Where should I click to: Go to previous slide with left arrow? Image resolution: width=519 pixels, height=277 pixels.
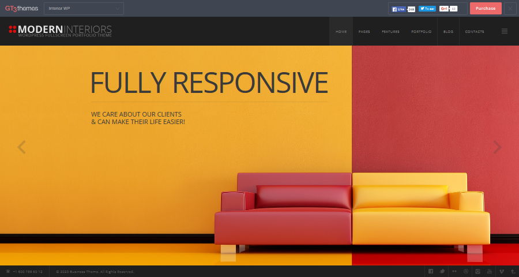[x=21, y=147]
